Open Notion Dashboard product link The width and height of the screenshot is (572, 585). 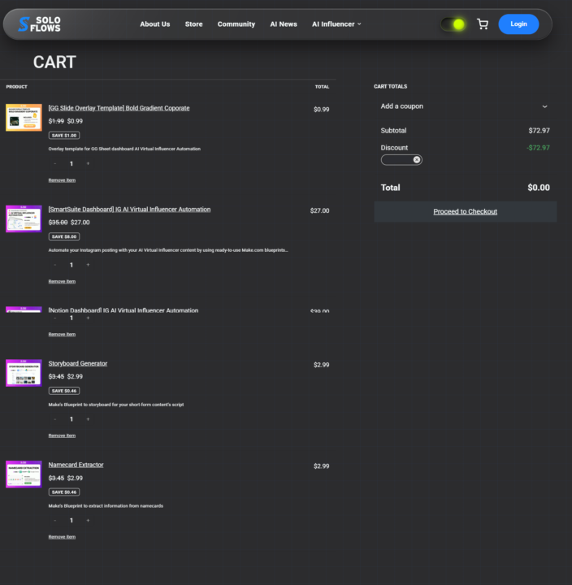tap(123, 310)
